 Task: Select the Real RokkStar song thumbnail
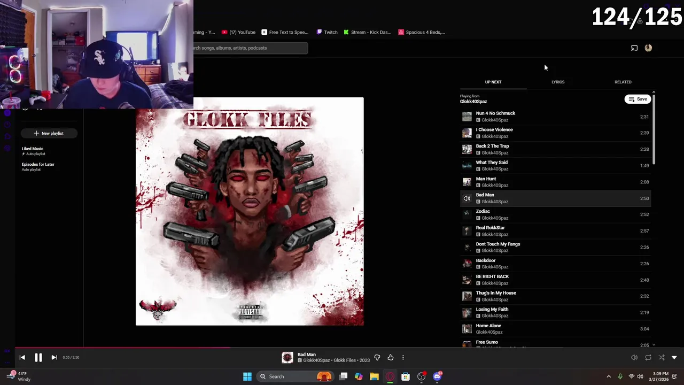click(467, 231)
